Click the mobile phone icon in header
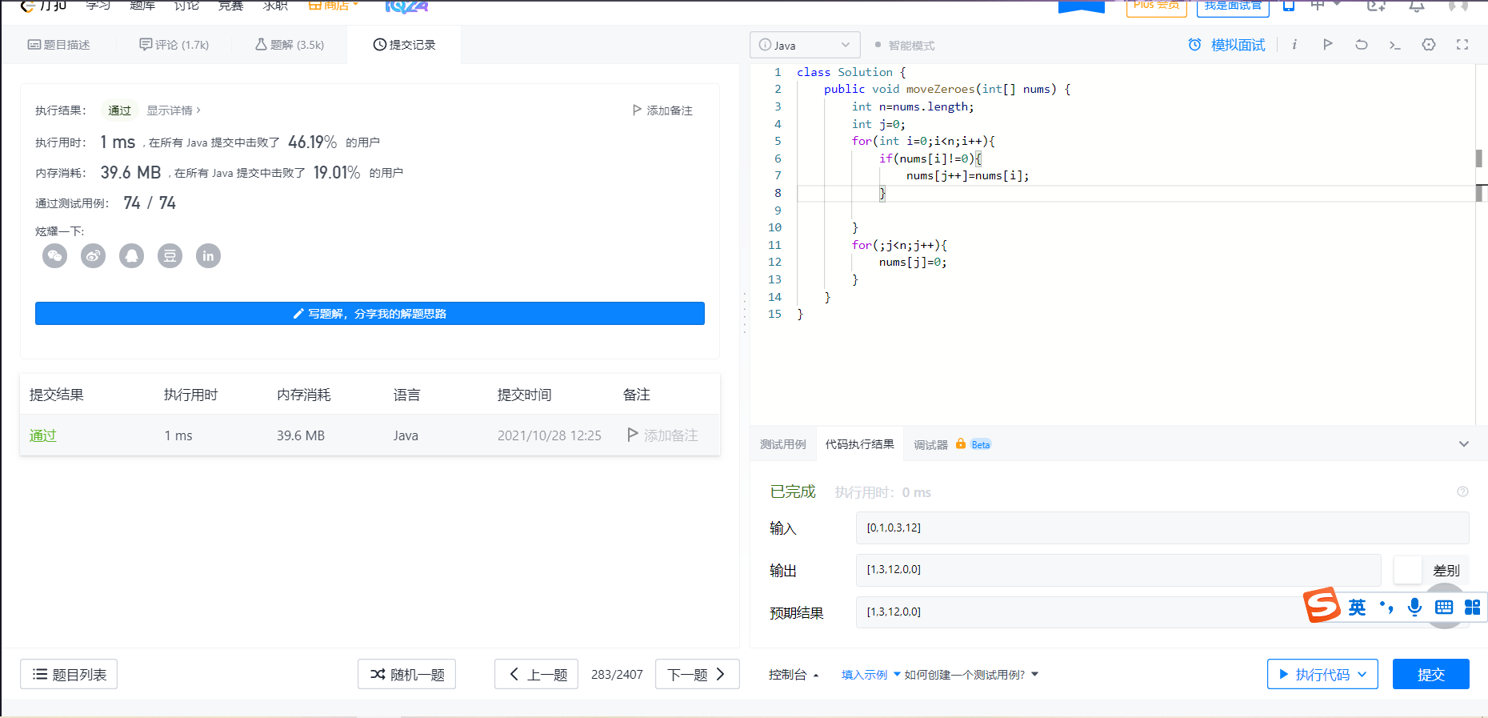This screenshot has height=718, width=1488. click(1289, 6)
